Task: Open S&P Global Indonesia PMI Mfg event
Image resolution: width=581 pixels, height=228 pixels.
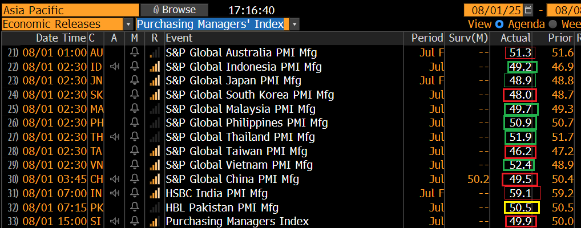Action: click(x=244, y=67)
